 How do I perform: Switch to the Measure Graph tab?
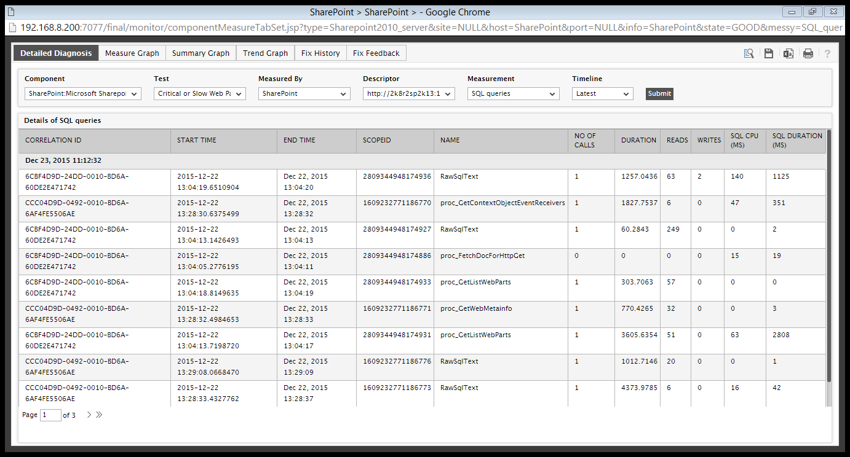coord(132,53)
